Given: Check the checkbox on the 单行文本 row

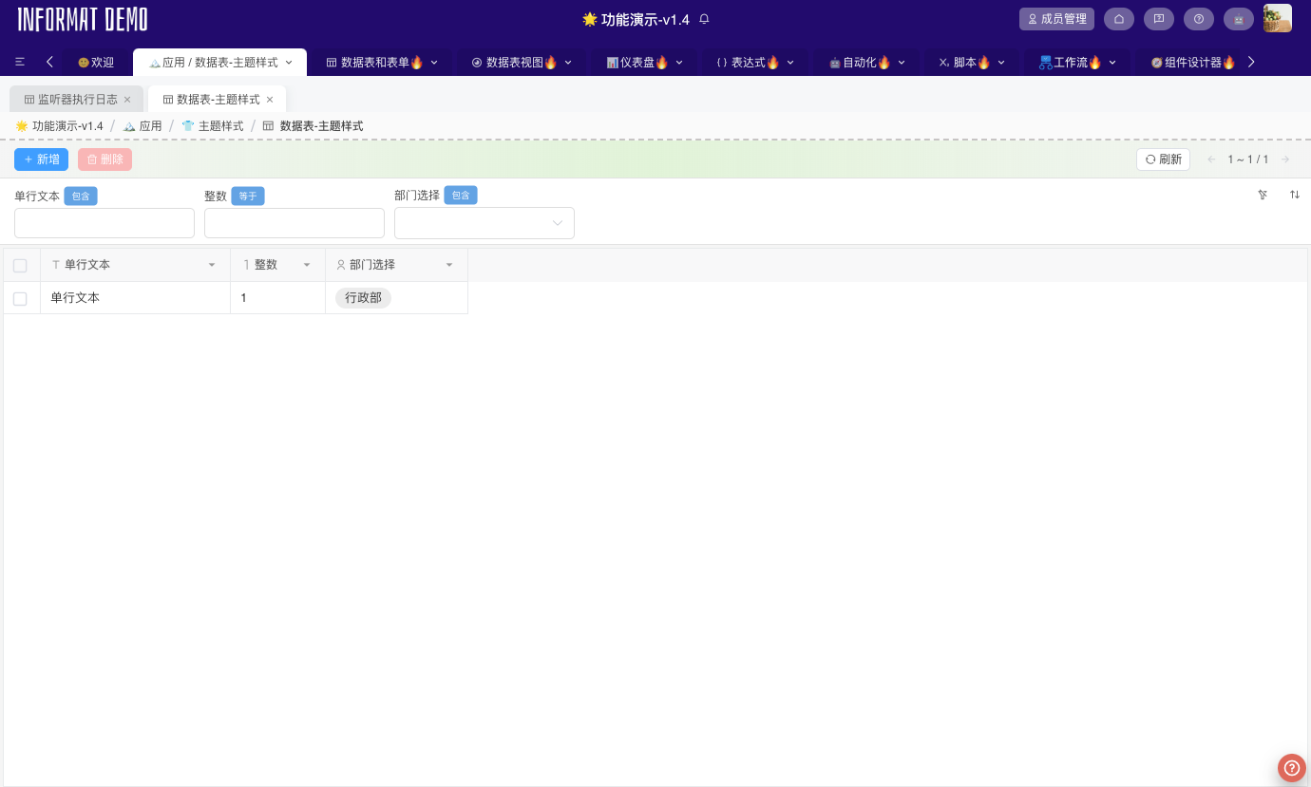Looking at the screenshot, I should click(20, 297).
